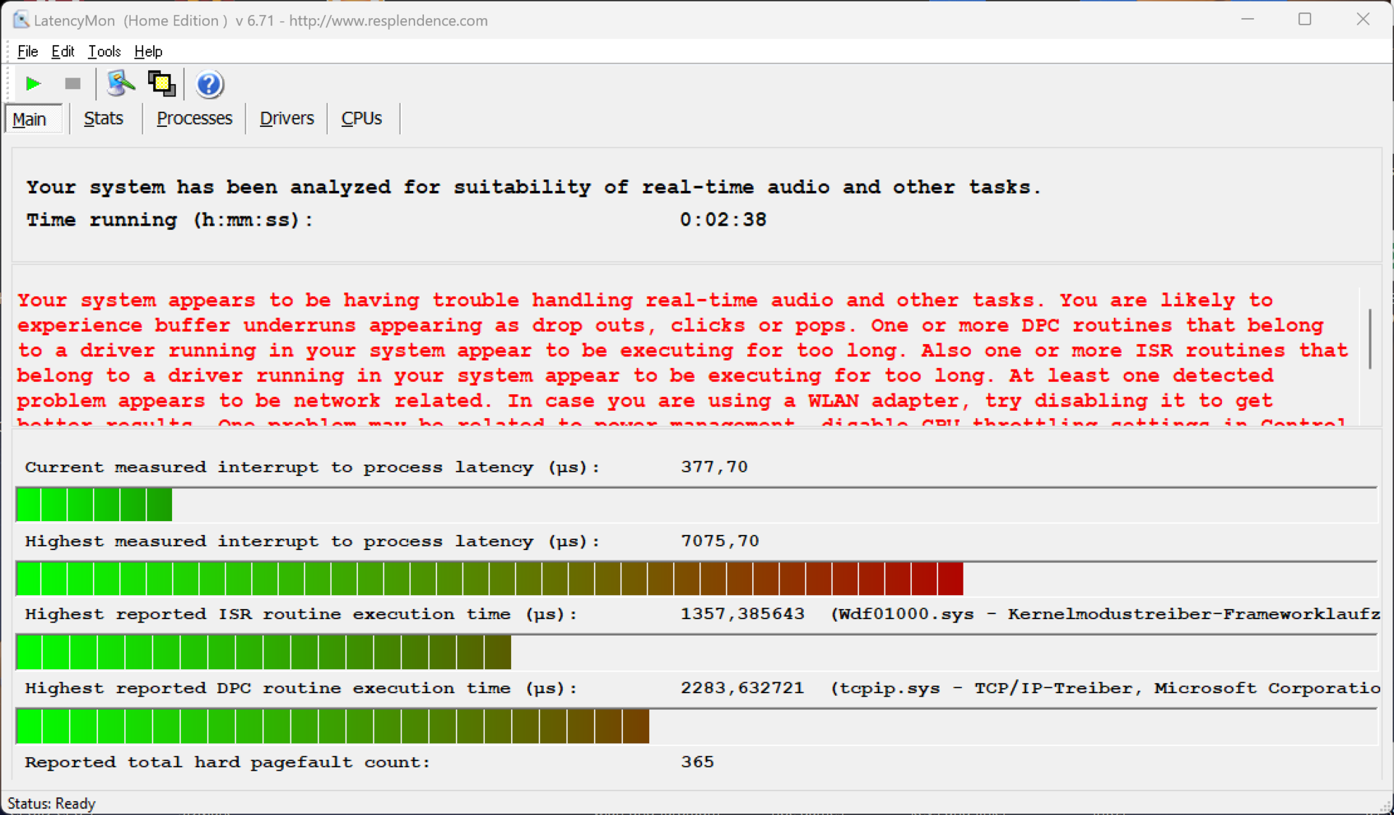Click the LatencyMon title bar app icon
Image resolution: width=1394 pixels, height=815 pixels.
[x=20, y=20]
